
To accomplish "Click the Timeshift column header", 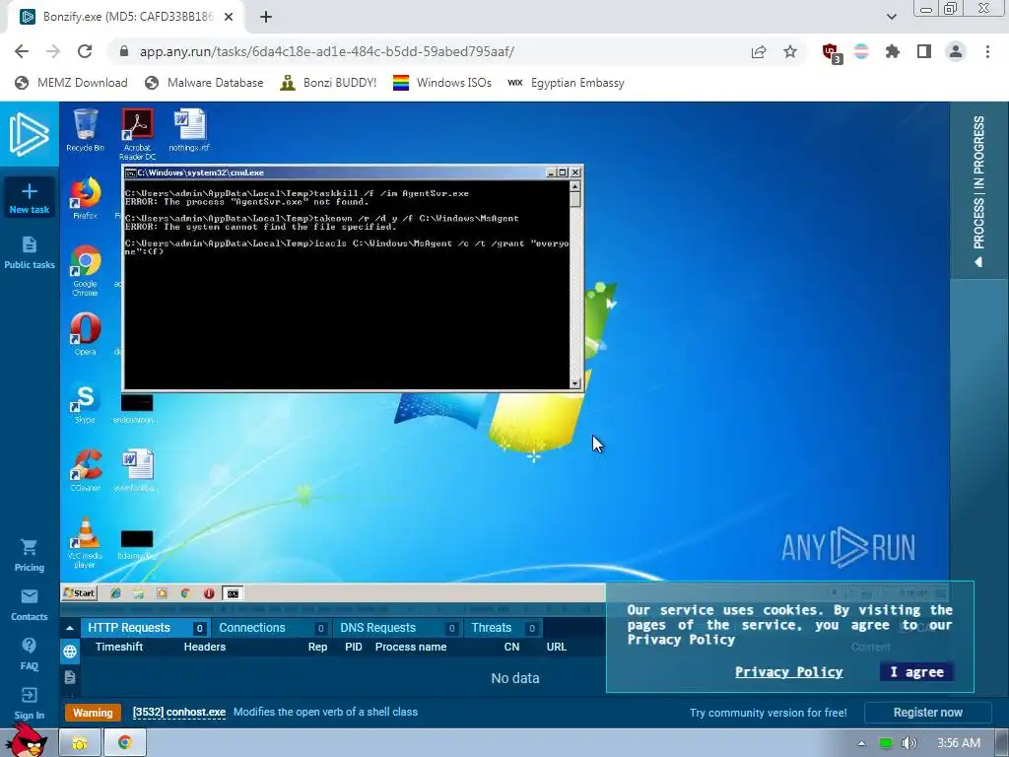I will pos(119,647).
